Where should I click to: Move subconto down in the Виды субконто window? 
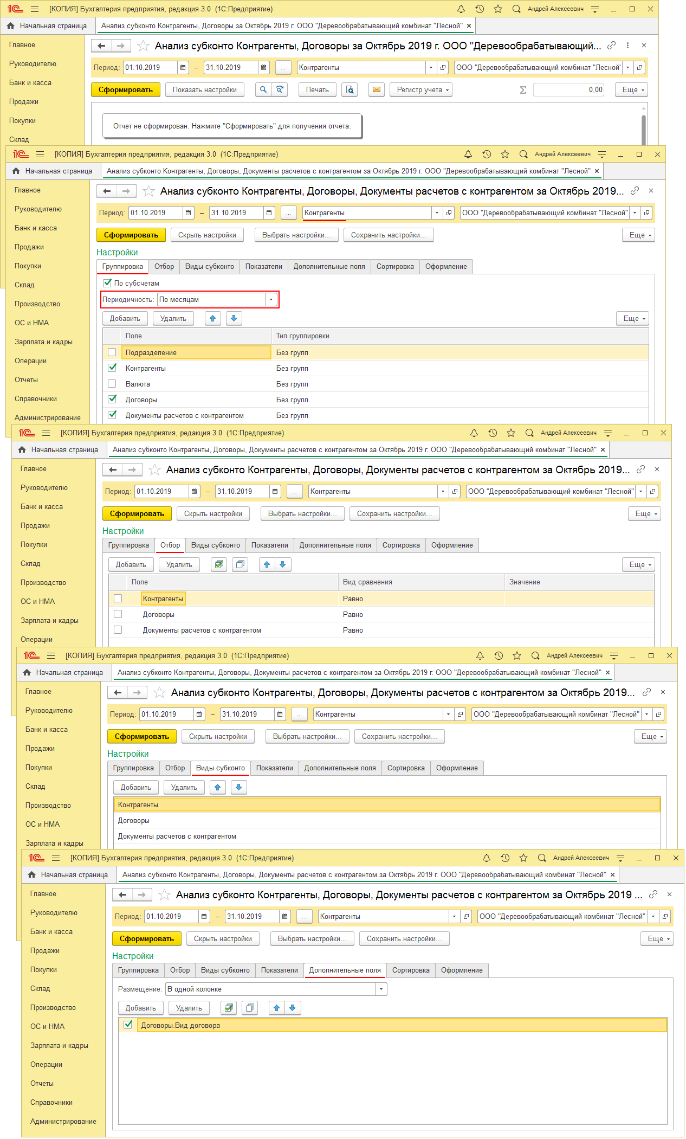[x=239, y=788]
